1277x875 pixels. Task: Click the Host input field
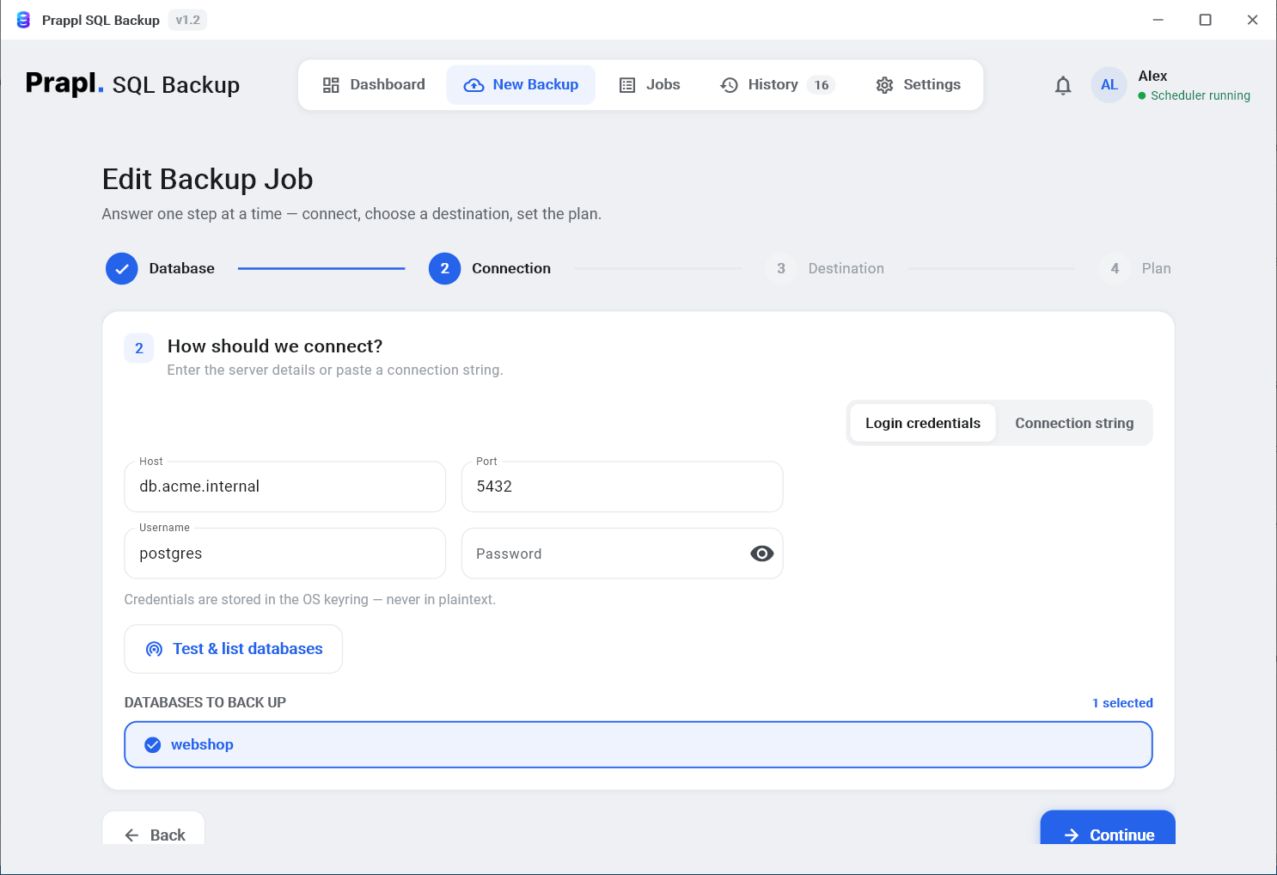pyautogui.click(x=285, y=486)
